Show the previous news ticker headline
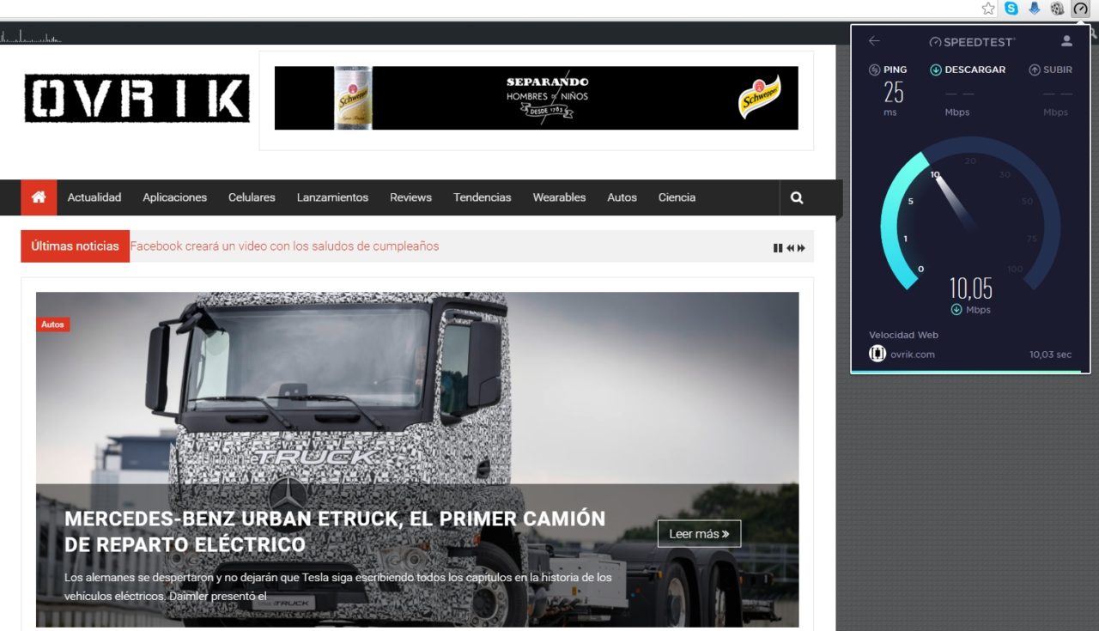 790,248
